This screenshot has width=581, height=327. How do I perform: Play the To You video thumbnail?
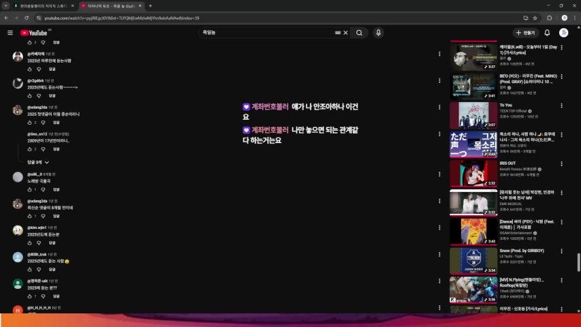473,115
